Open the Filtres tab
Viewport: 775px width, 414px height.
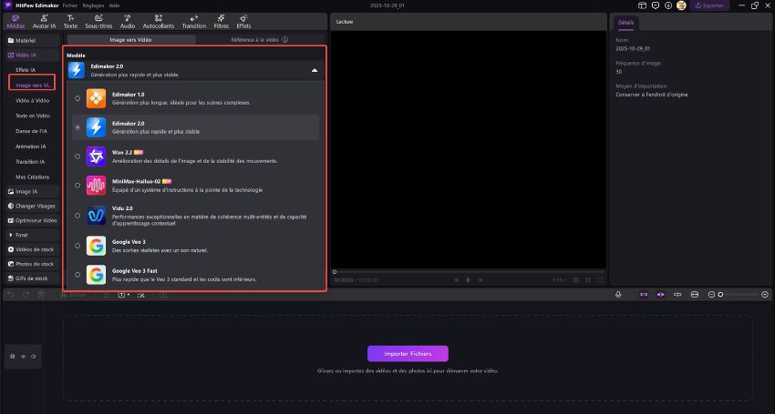click(221, 22)
